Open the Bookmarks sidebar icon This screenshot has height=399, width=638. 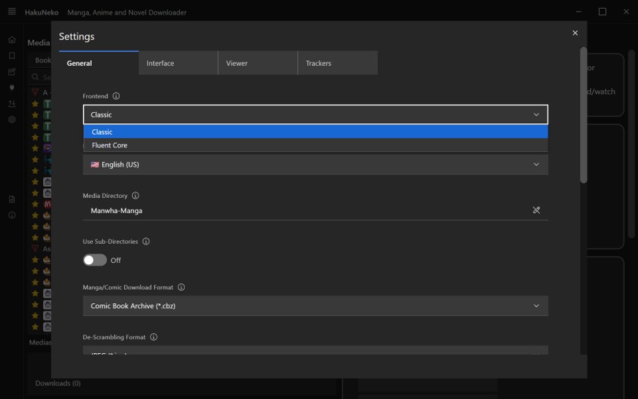12,55
